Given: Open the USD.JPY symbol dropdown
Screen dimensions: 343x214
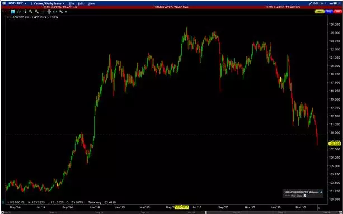Looking at the screenshot, I should 17,3.
